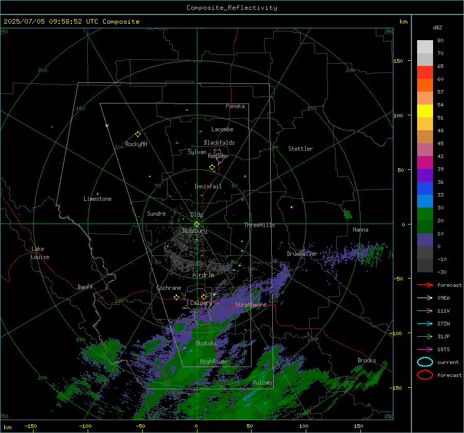Select the yellow radar-center diamond between Olds and Didsbury
Image resolution: width=464 pixels, height=433 pixels.
tap(196, 224)
